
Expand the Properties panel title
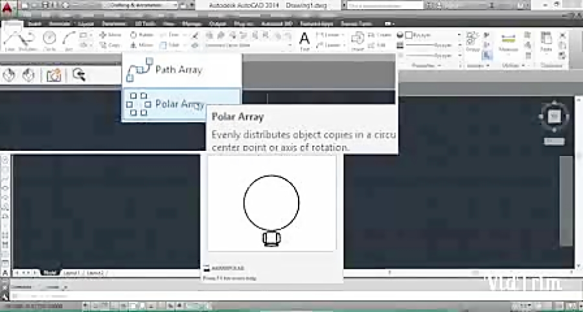tap(426, 66)
